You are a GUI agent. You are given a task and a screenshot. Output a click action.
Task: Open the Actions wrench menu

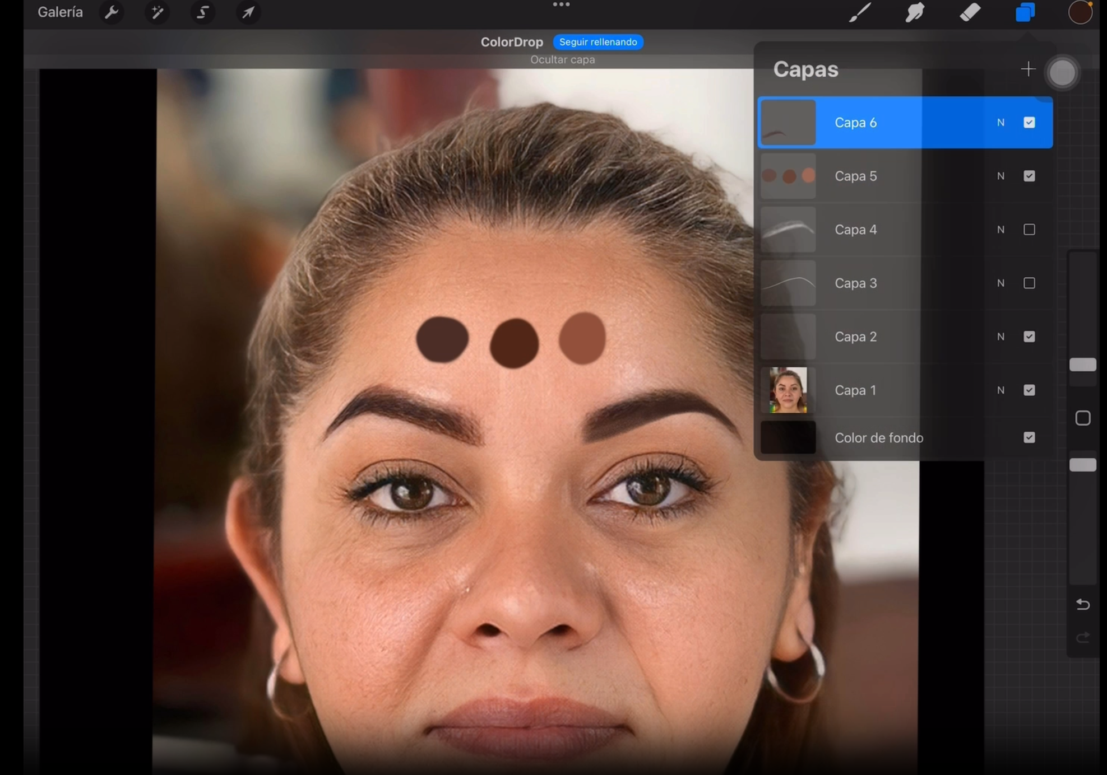[x=112, y=12]
